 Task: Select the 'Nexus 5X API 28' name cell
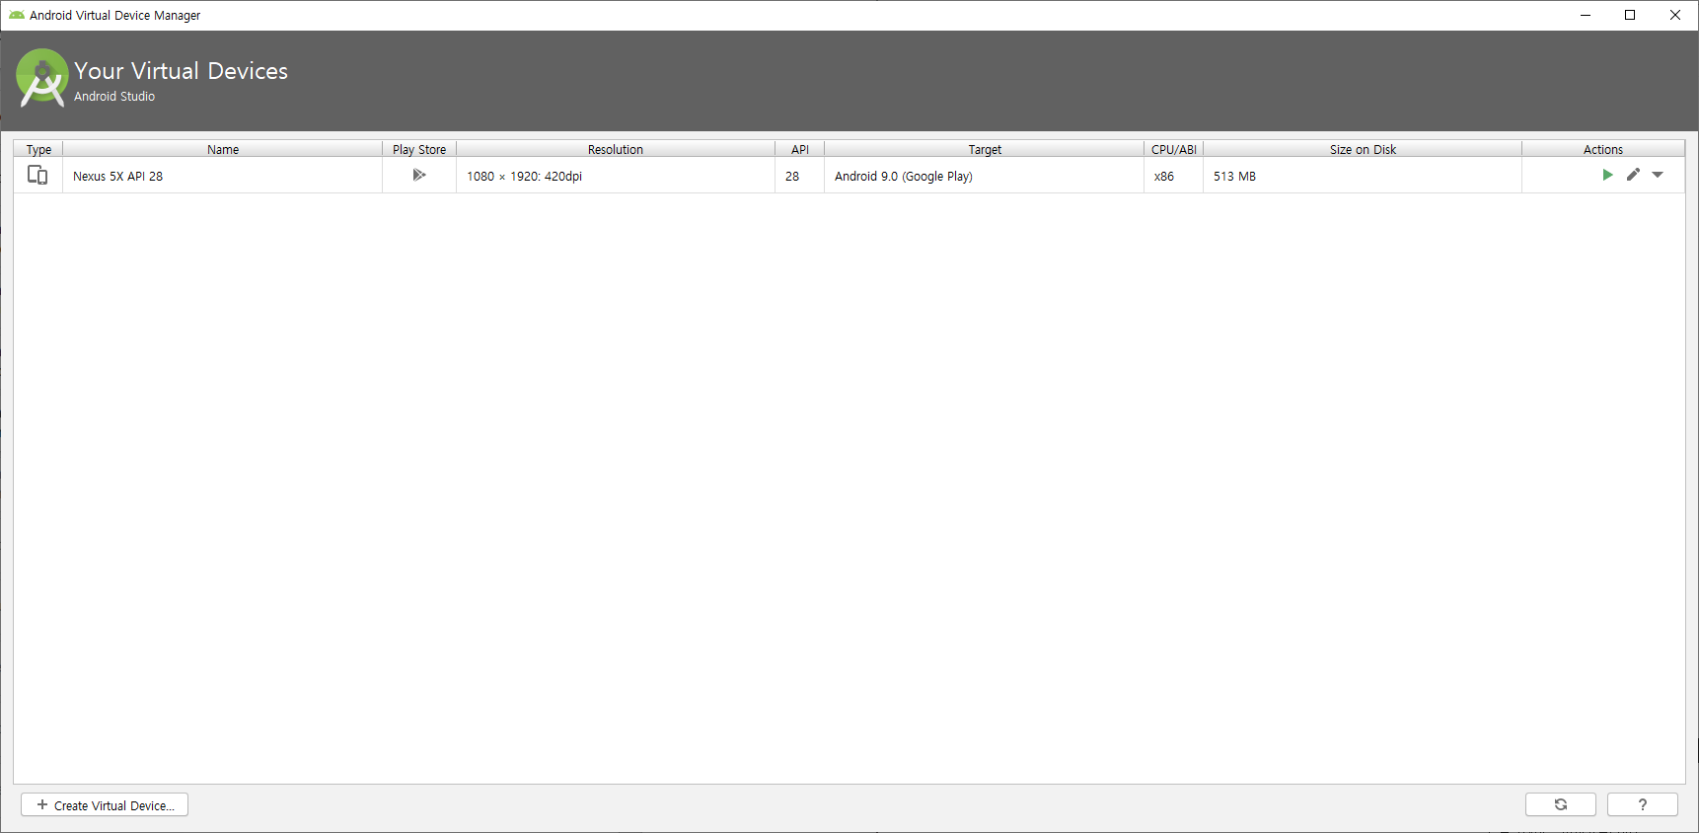pos(223,176)
